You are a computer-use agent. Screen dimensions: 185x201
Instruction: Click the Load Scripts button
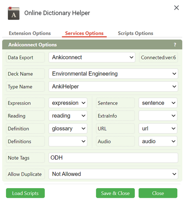click(x=25, y=193)
